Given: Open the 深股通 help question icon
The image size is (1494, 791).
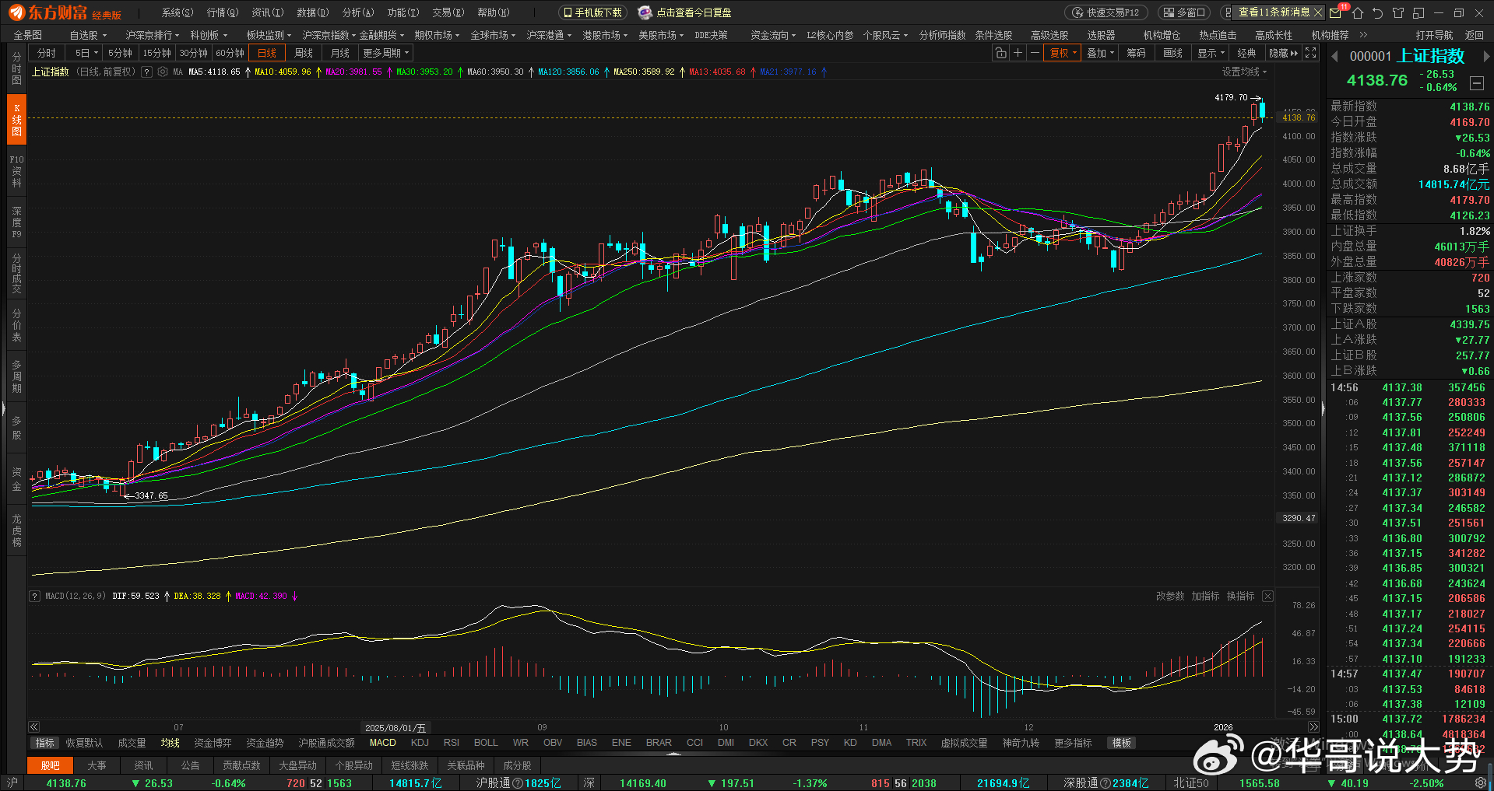Looking at the screenshot, I should tap(1106, 783).
